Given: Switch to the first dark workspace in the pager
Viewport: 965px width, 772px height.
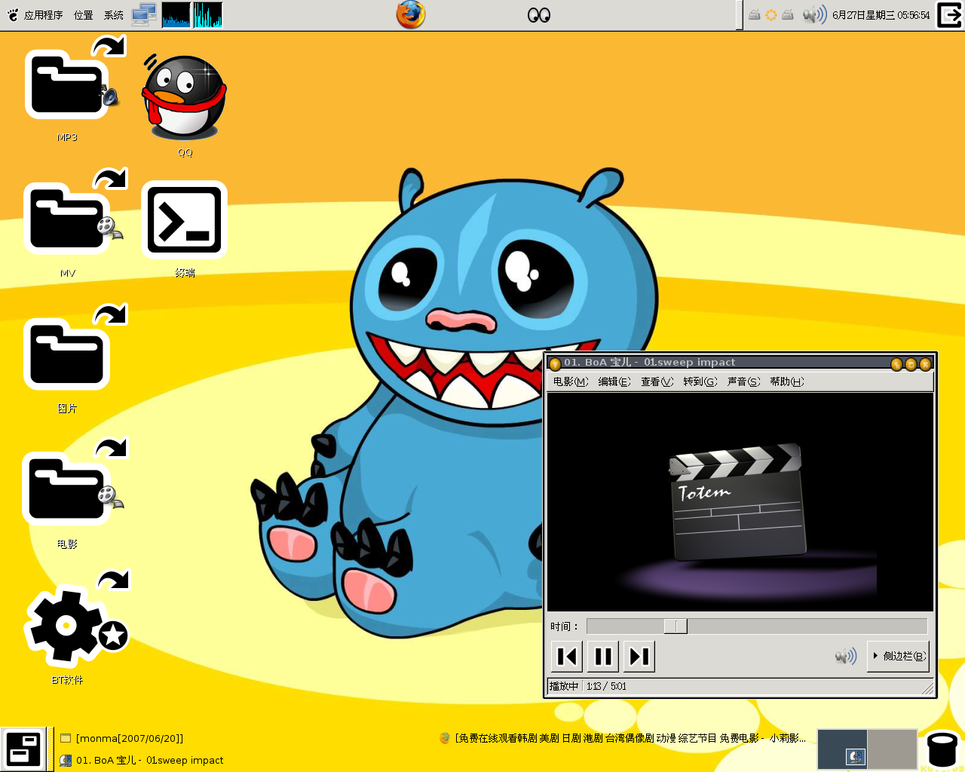Looking at the screenshot, I should click(842, 749).
